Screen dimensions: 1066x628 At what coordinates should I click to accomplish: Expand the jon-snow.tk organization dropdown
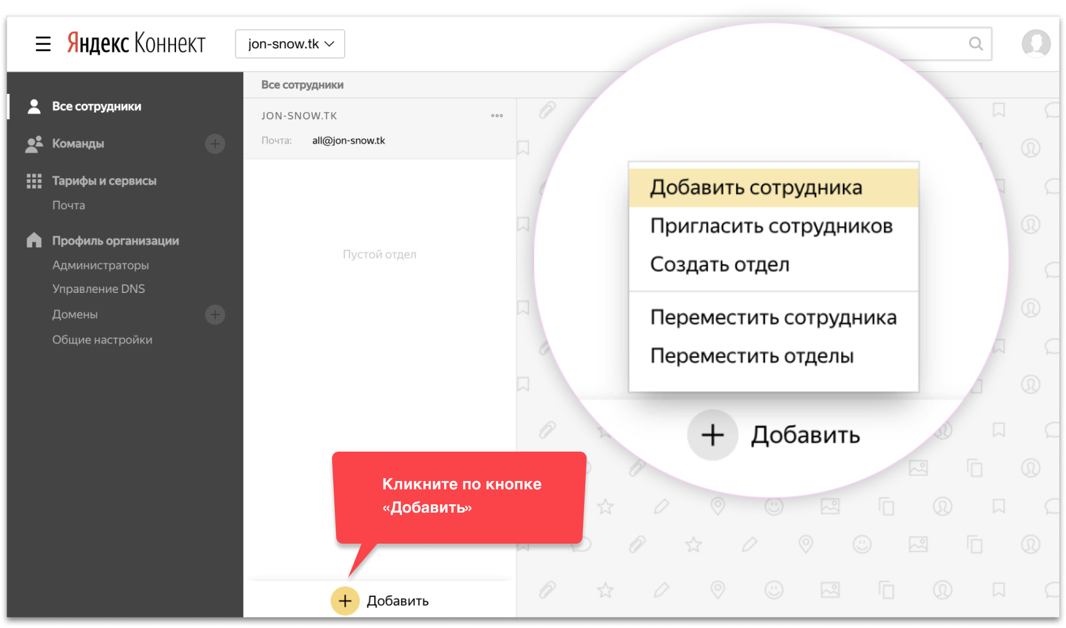click(290, 44)
